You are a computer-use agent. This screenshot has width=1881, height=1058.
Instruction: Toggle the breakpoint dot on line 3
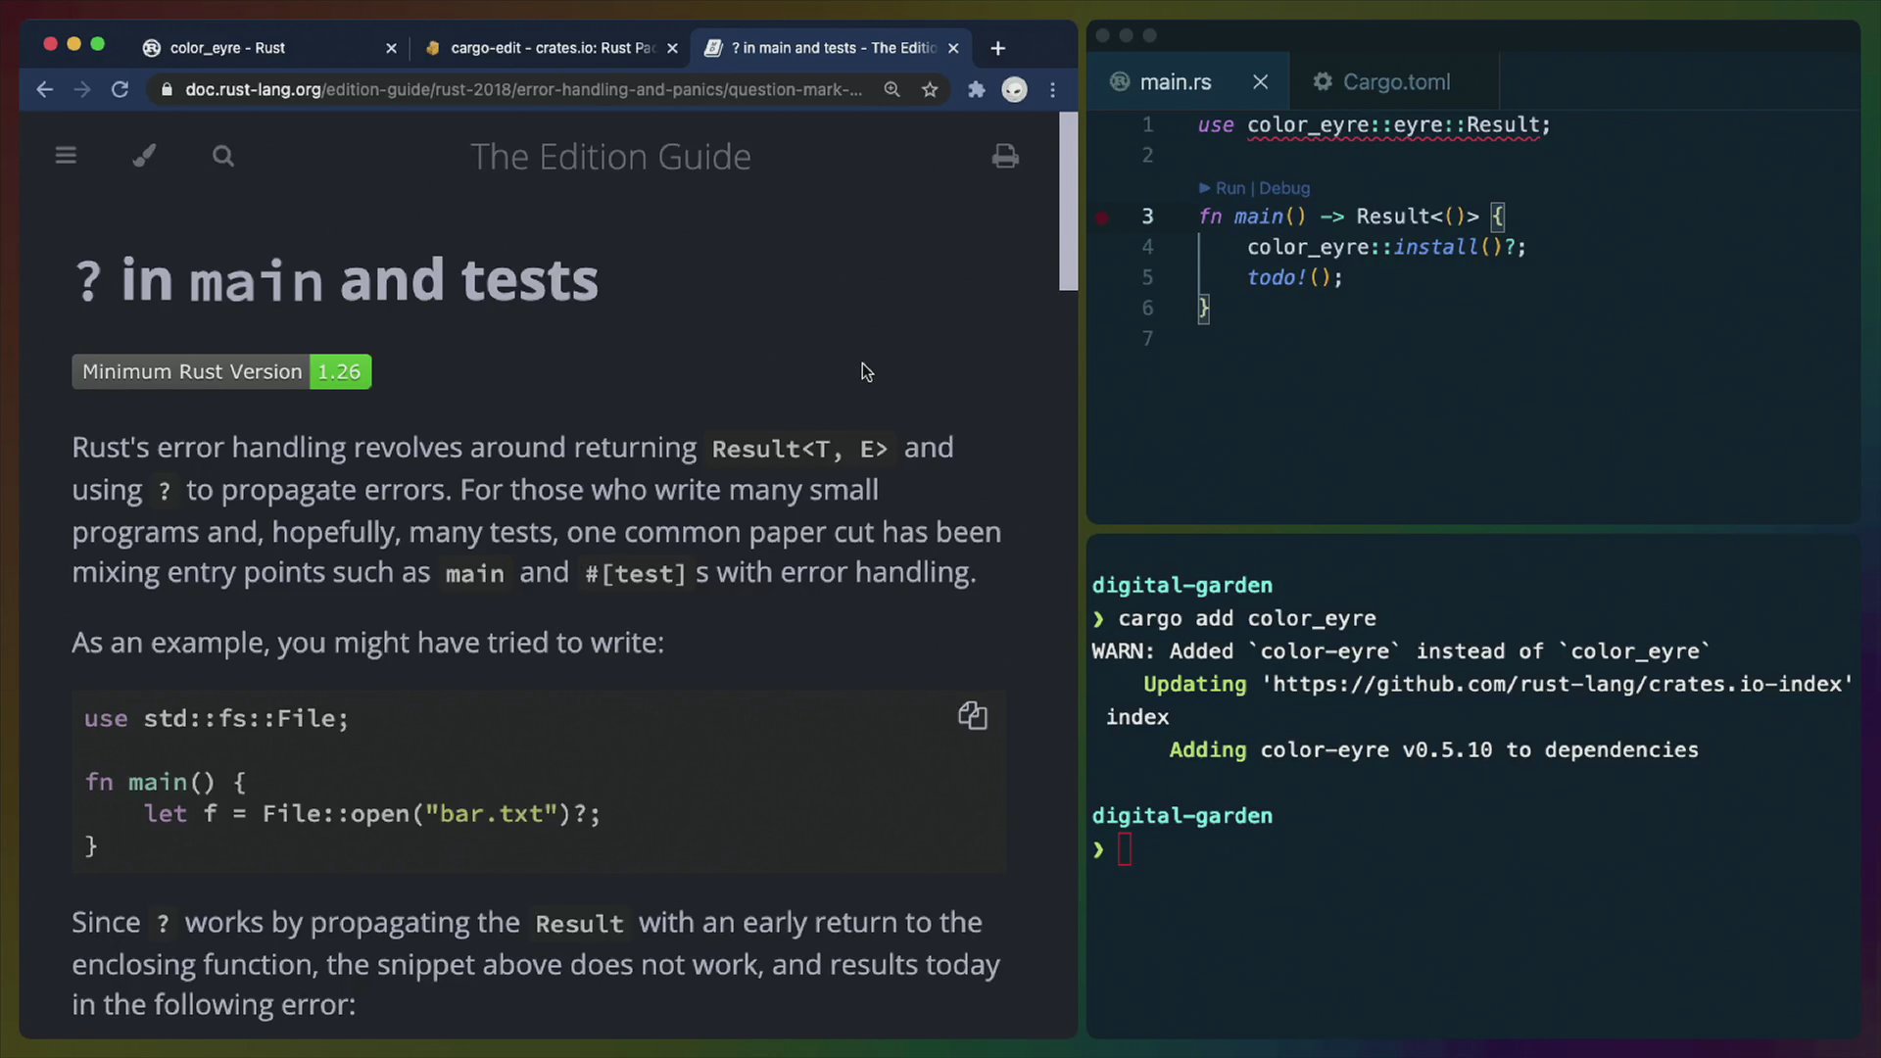(x=1102, y=217)
